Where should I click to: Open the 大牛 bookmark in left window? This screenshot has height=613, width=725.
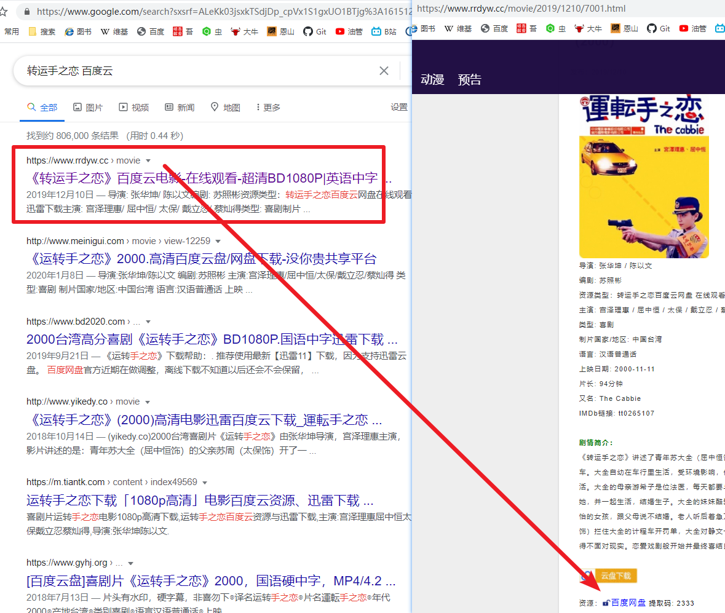coord(244,31)
